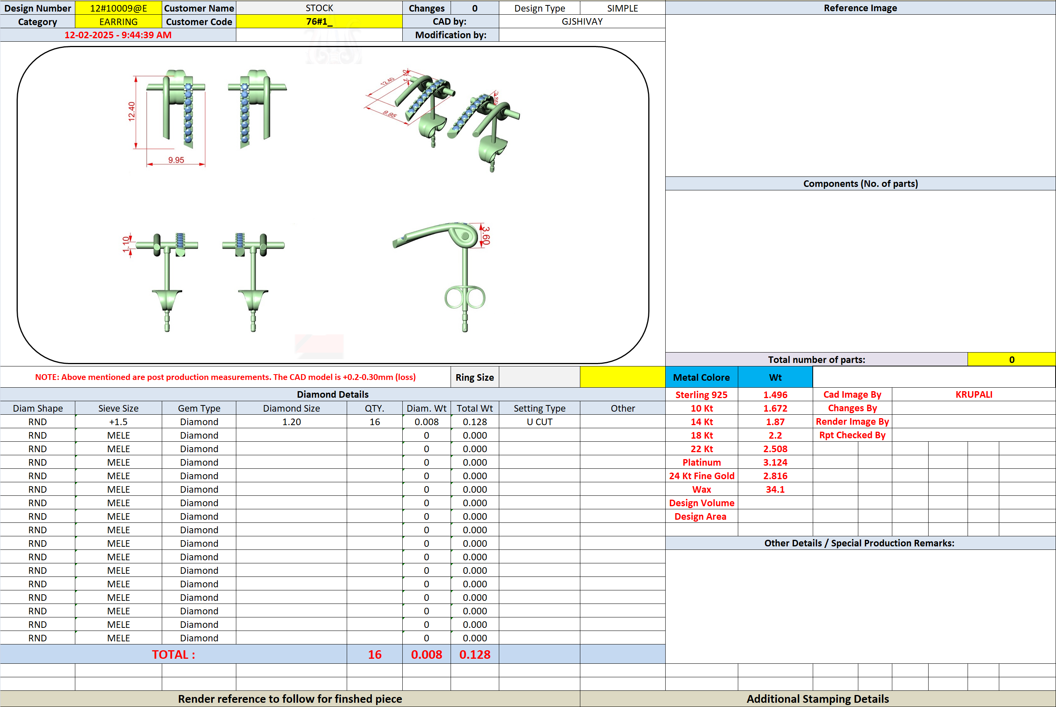Click the front view earring thumbnail with 12.40 dimension

[x=167, y=117]
